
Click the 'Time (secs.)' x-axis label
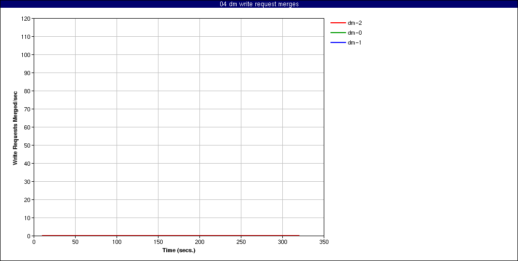pos(179,250)
